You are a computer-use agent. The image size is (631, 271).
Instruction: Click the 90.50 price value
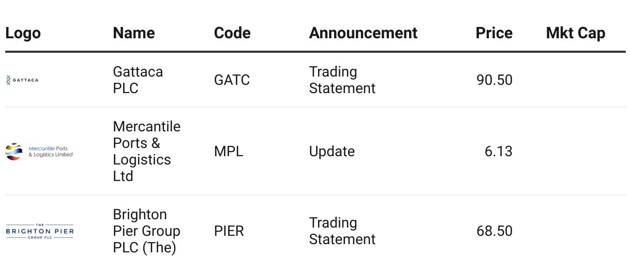494,80
